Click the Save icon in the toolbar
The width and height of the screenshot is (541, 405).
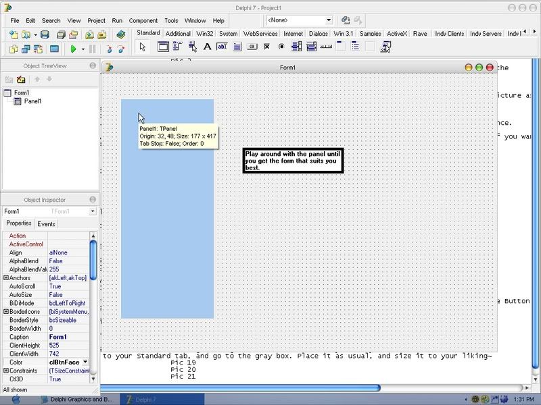(45, 34)
